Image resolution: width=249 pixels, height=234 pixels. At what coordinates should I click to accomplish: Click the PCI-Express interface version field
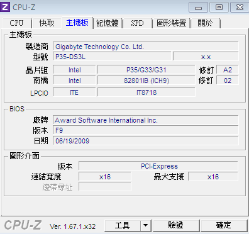click(158, 166)
